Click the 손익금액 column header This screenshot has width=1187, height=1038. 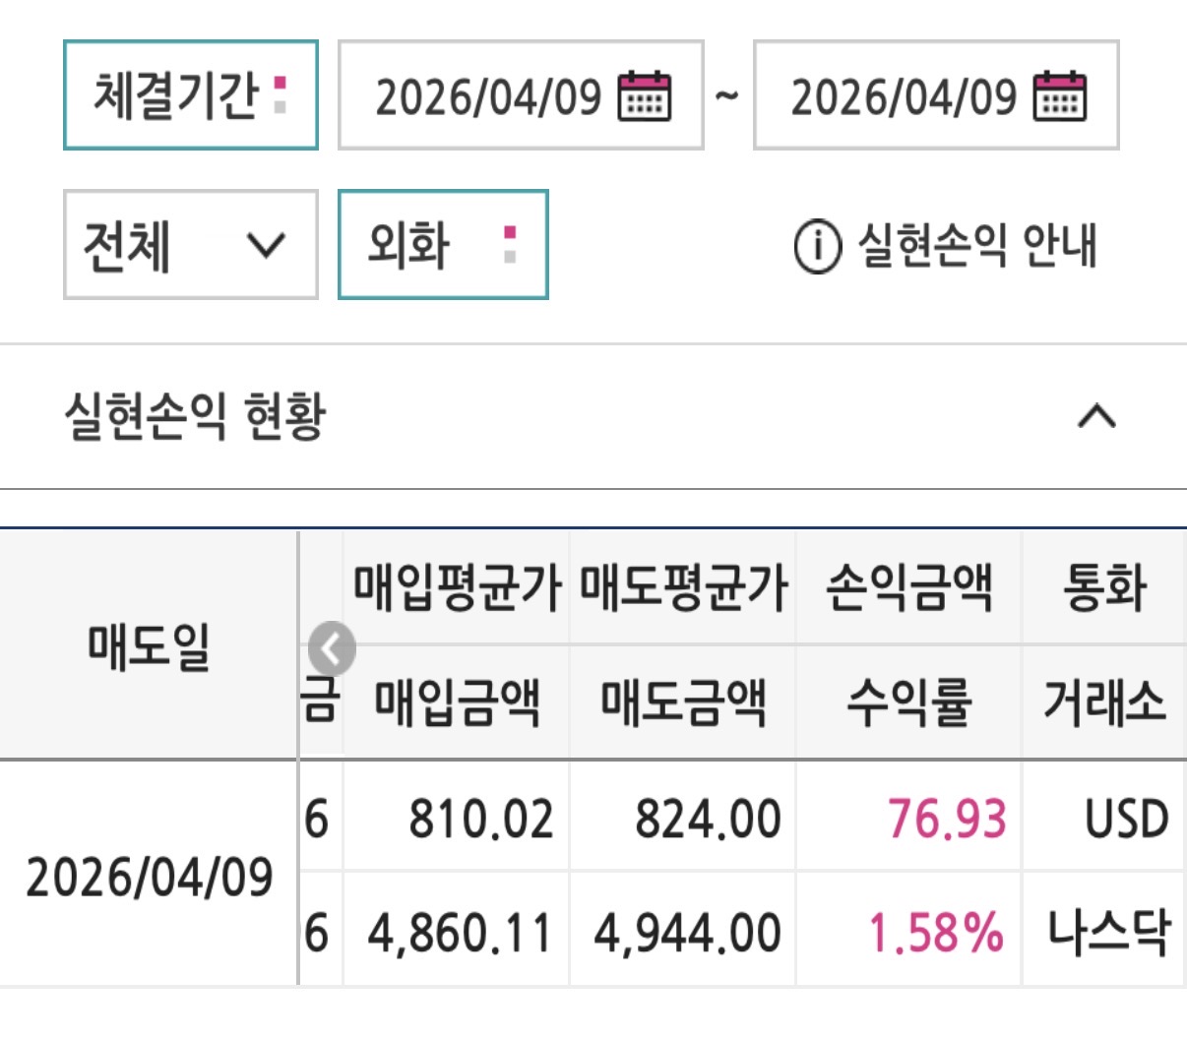click(908, 588)
